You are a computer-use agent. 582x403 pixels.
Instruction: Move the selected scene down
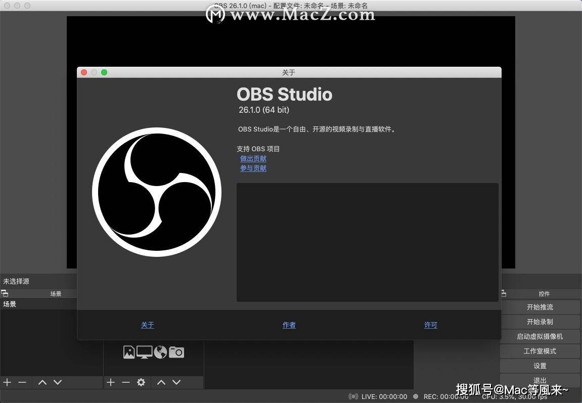tap(58, 382)
